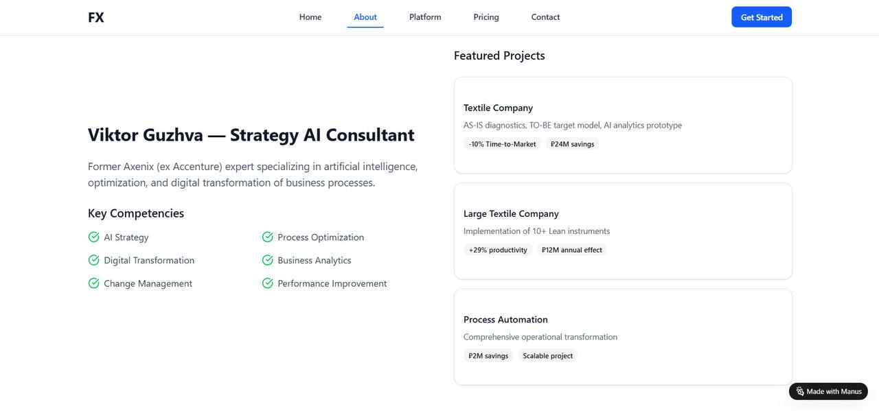This screenshot has height=411, width=879.
Task: Click the checkmark icon beside Change Management
Action: click(x=94, y=283)
